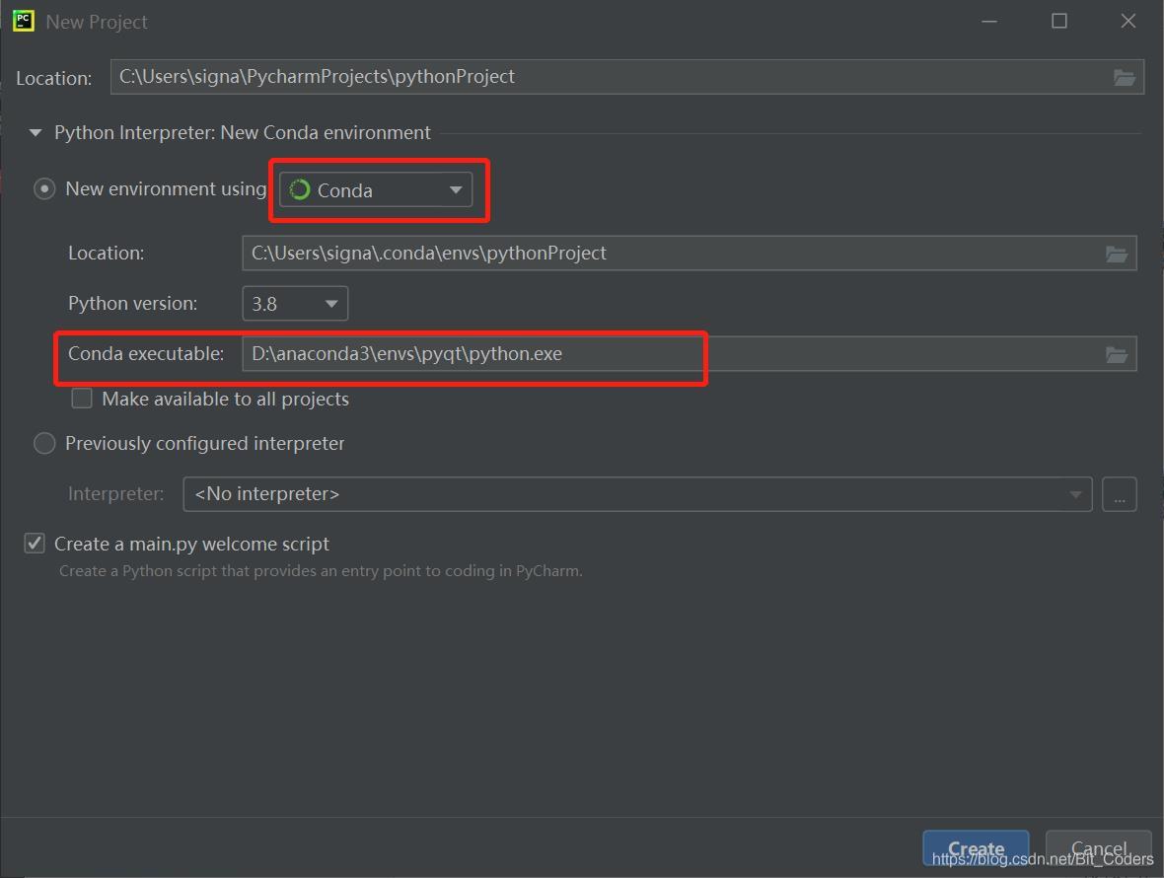Browse for Conda environment location folder icon
The height and width of the screenshot is (878, 1164).
point(1117,254)
